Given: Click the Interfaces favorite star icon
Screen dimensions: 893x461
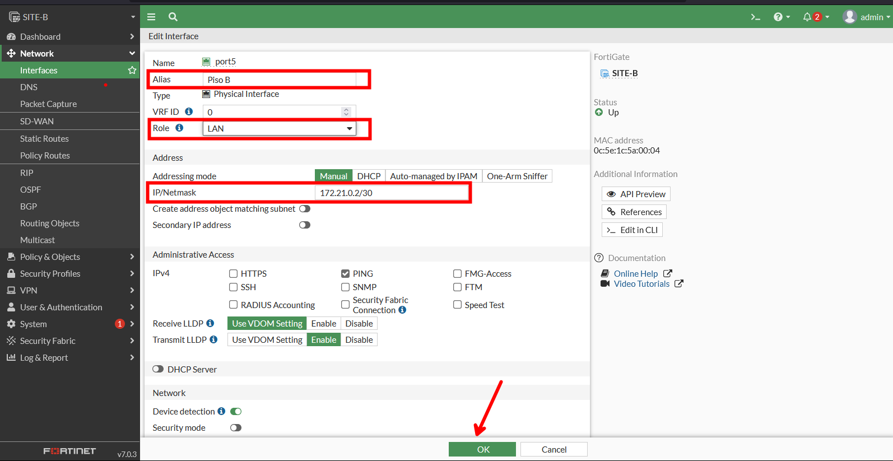Looking at the screenshot, I should coord(132,70).
